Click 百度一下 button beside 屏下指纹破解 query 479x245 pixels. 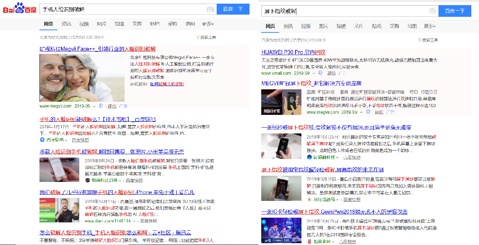[x=455, y=11]
